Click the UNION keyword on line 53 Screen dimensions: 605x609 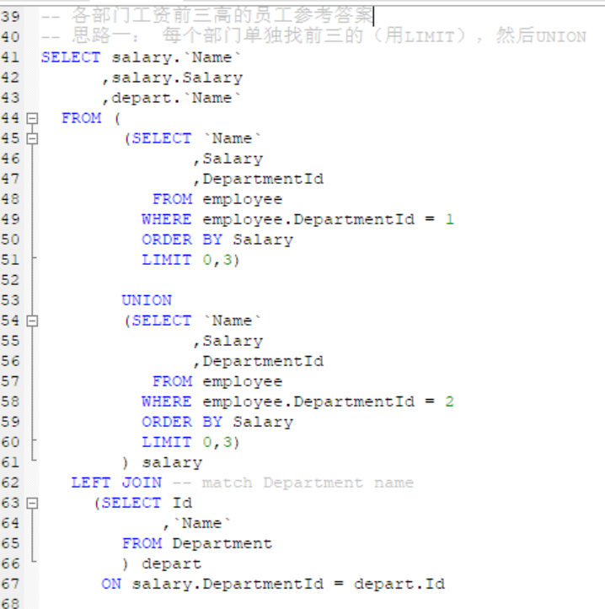pos(147,300)
